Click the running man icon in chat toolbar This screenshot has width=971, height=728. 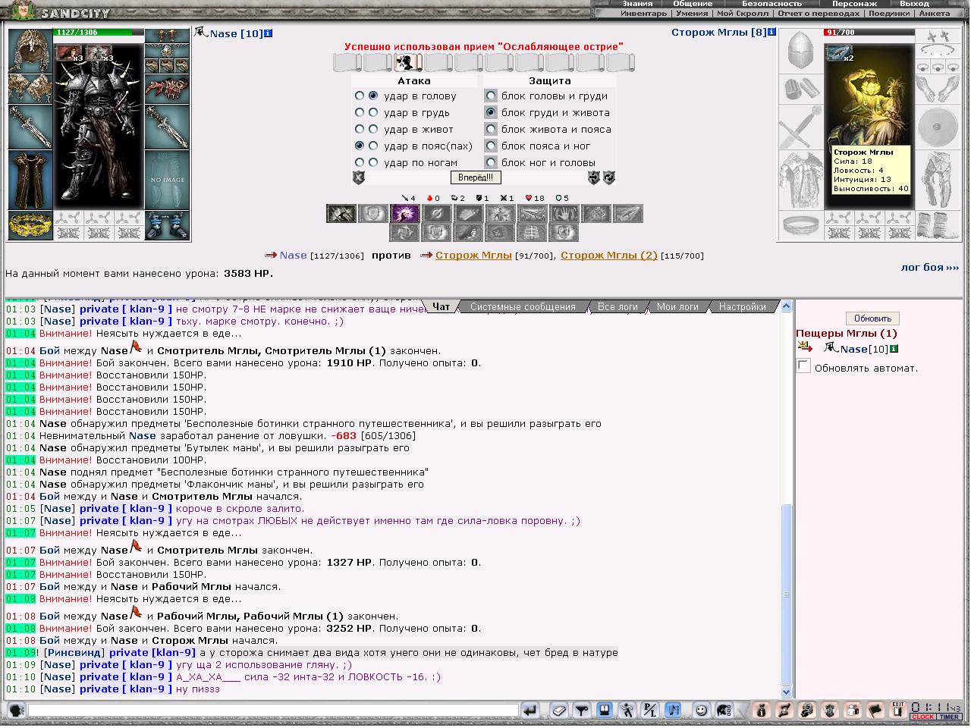pyautogui.click(x=627, y=711)
